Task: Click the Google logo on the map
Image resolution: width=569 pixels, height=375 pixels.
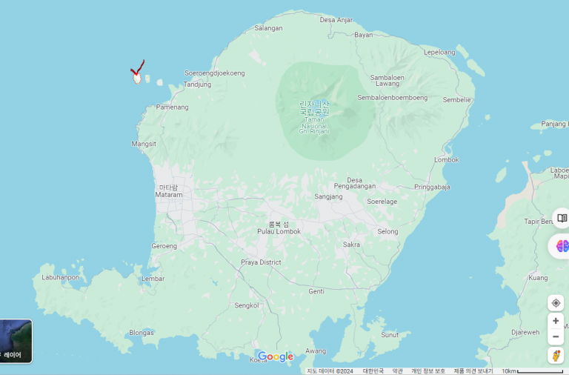Action: [276, 357]
